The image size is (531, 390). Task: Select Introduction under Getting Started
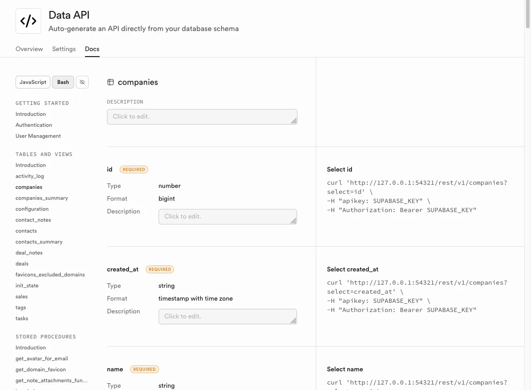pyautogui.click(x=31, y=114)
